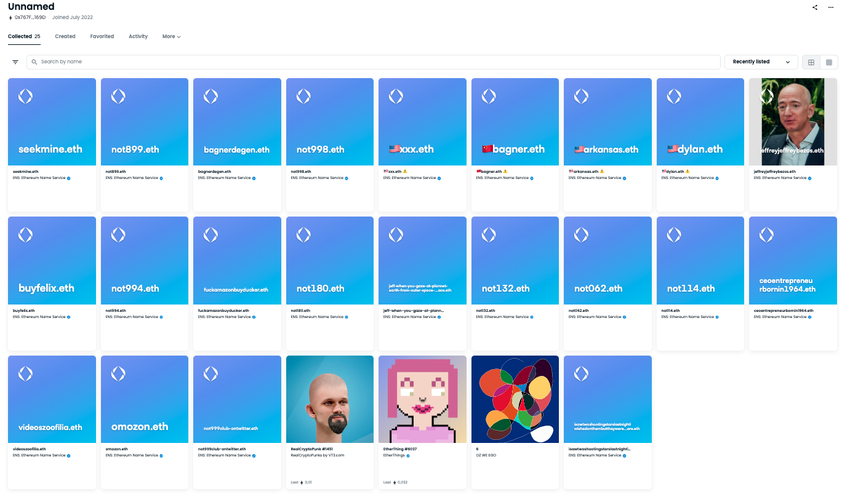Viewport: 850px width, 494px height.
Task: Click the not999club-ontwitter.eth item name
Action: [222, 449]
